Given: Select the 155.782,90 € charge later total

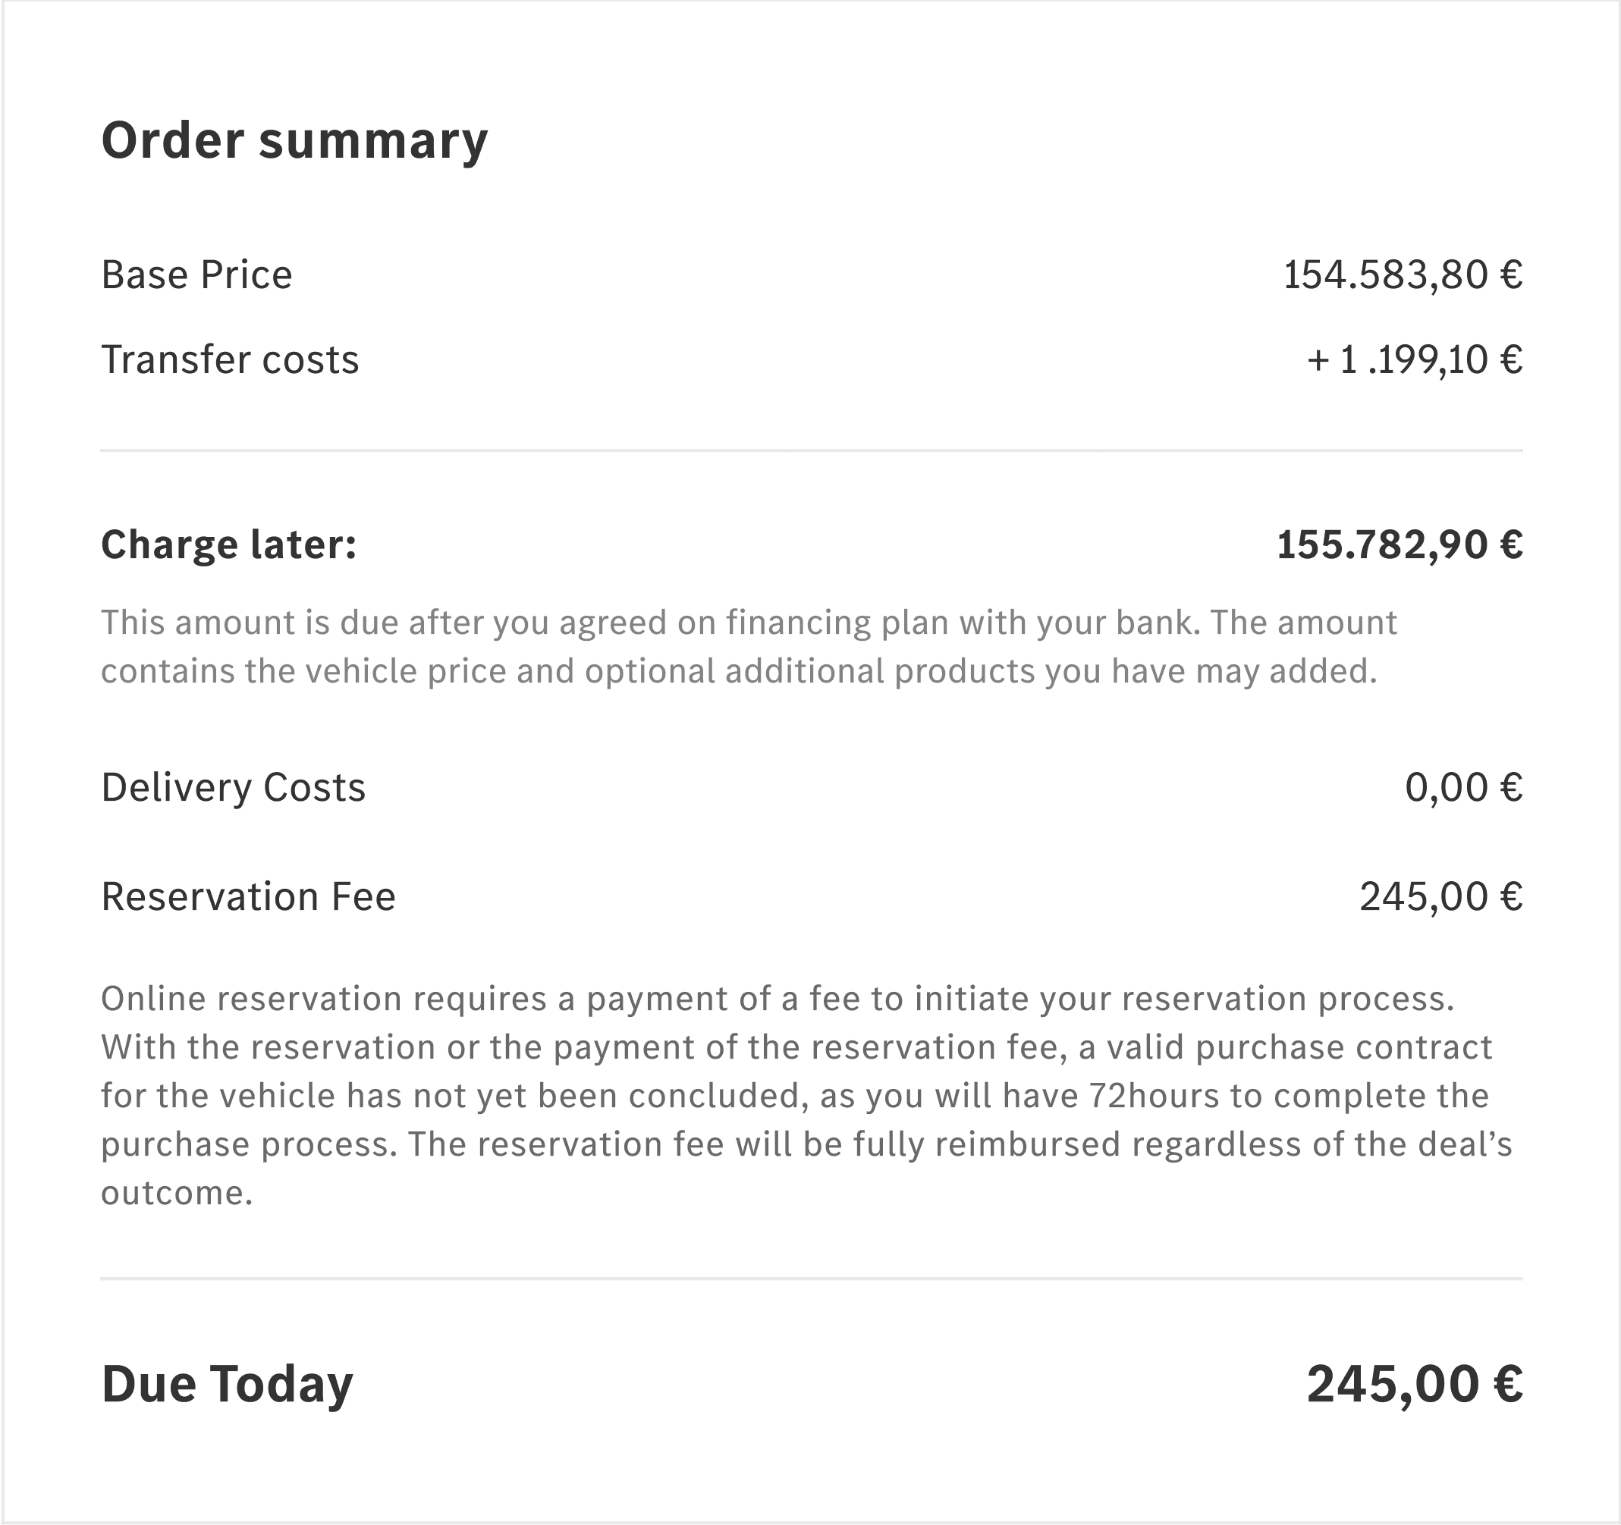Looking at the screenshot, I should (x=1400, y=544).
